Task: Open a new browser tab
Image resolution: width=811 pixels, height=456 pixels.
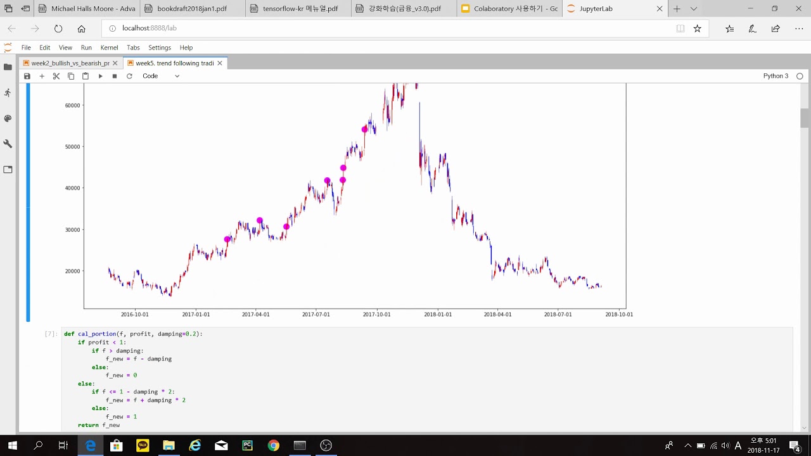Action: [x=677, y=9]
